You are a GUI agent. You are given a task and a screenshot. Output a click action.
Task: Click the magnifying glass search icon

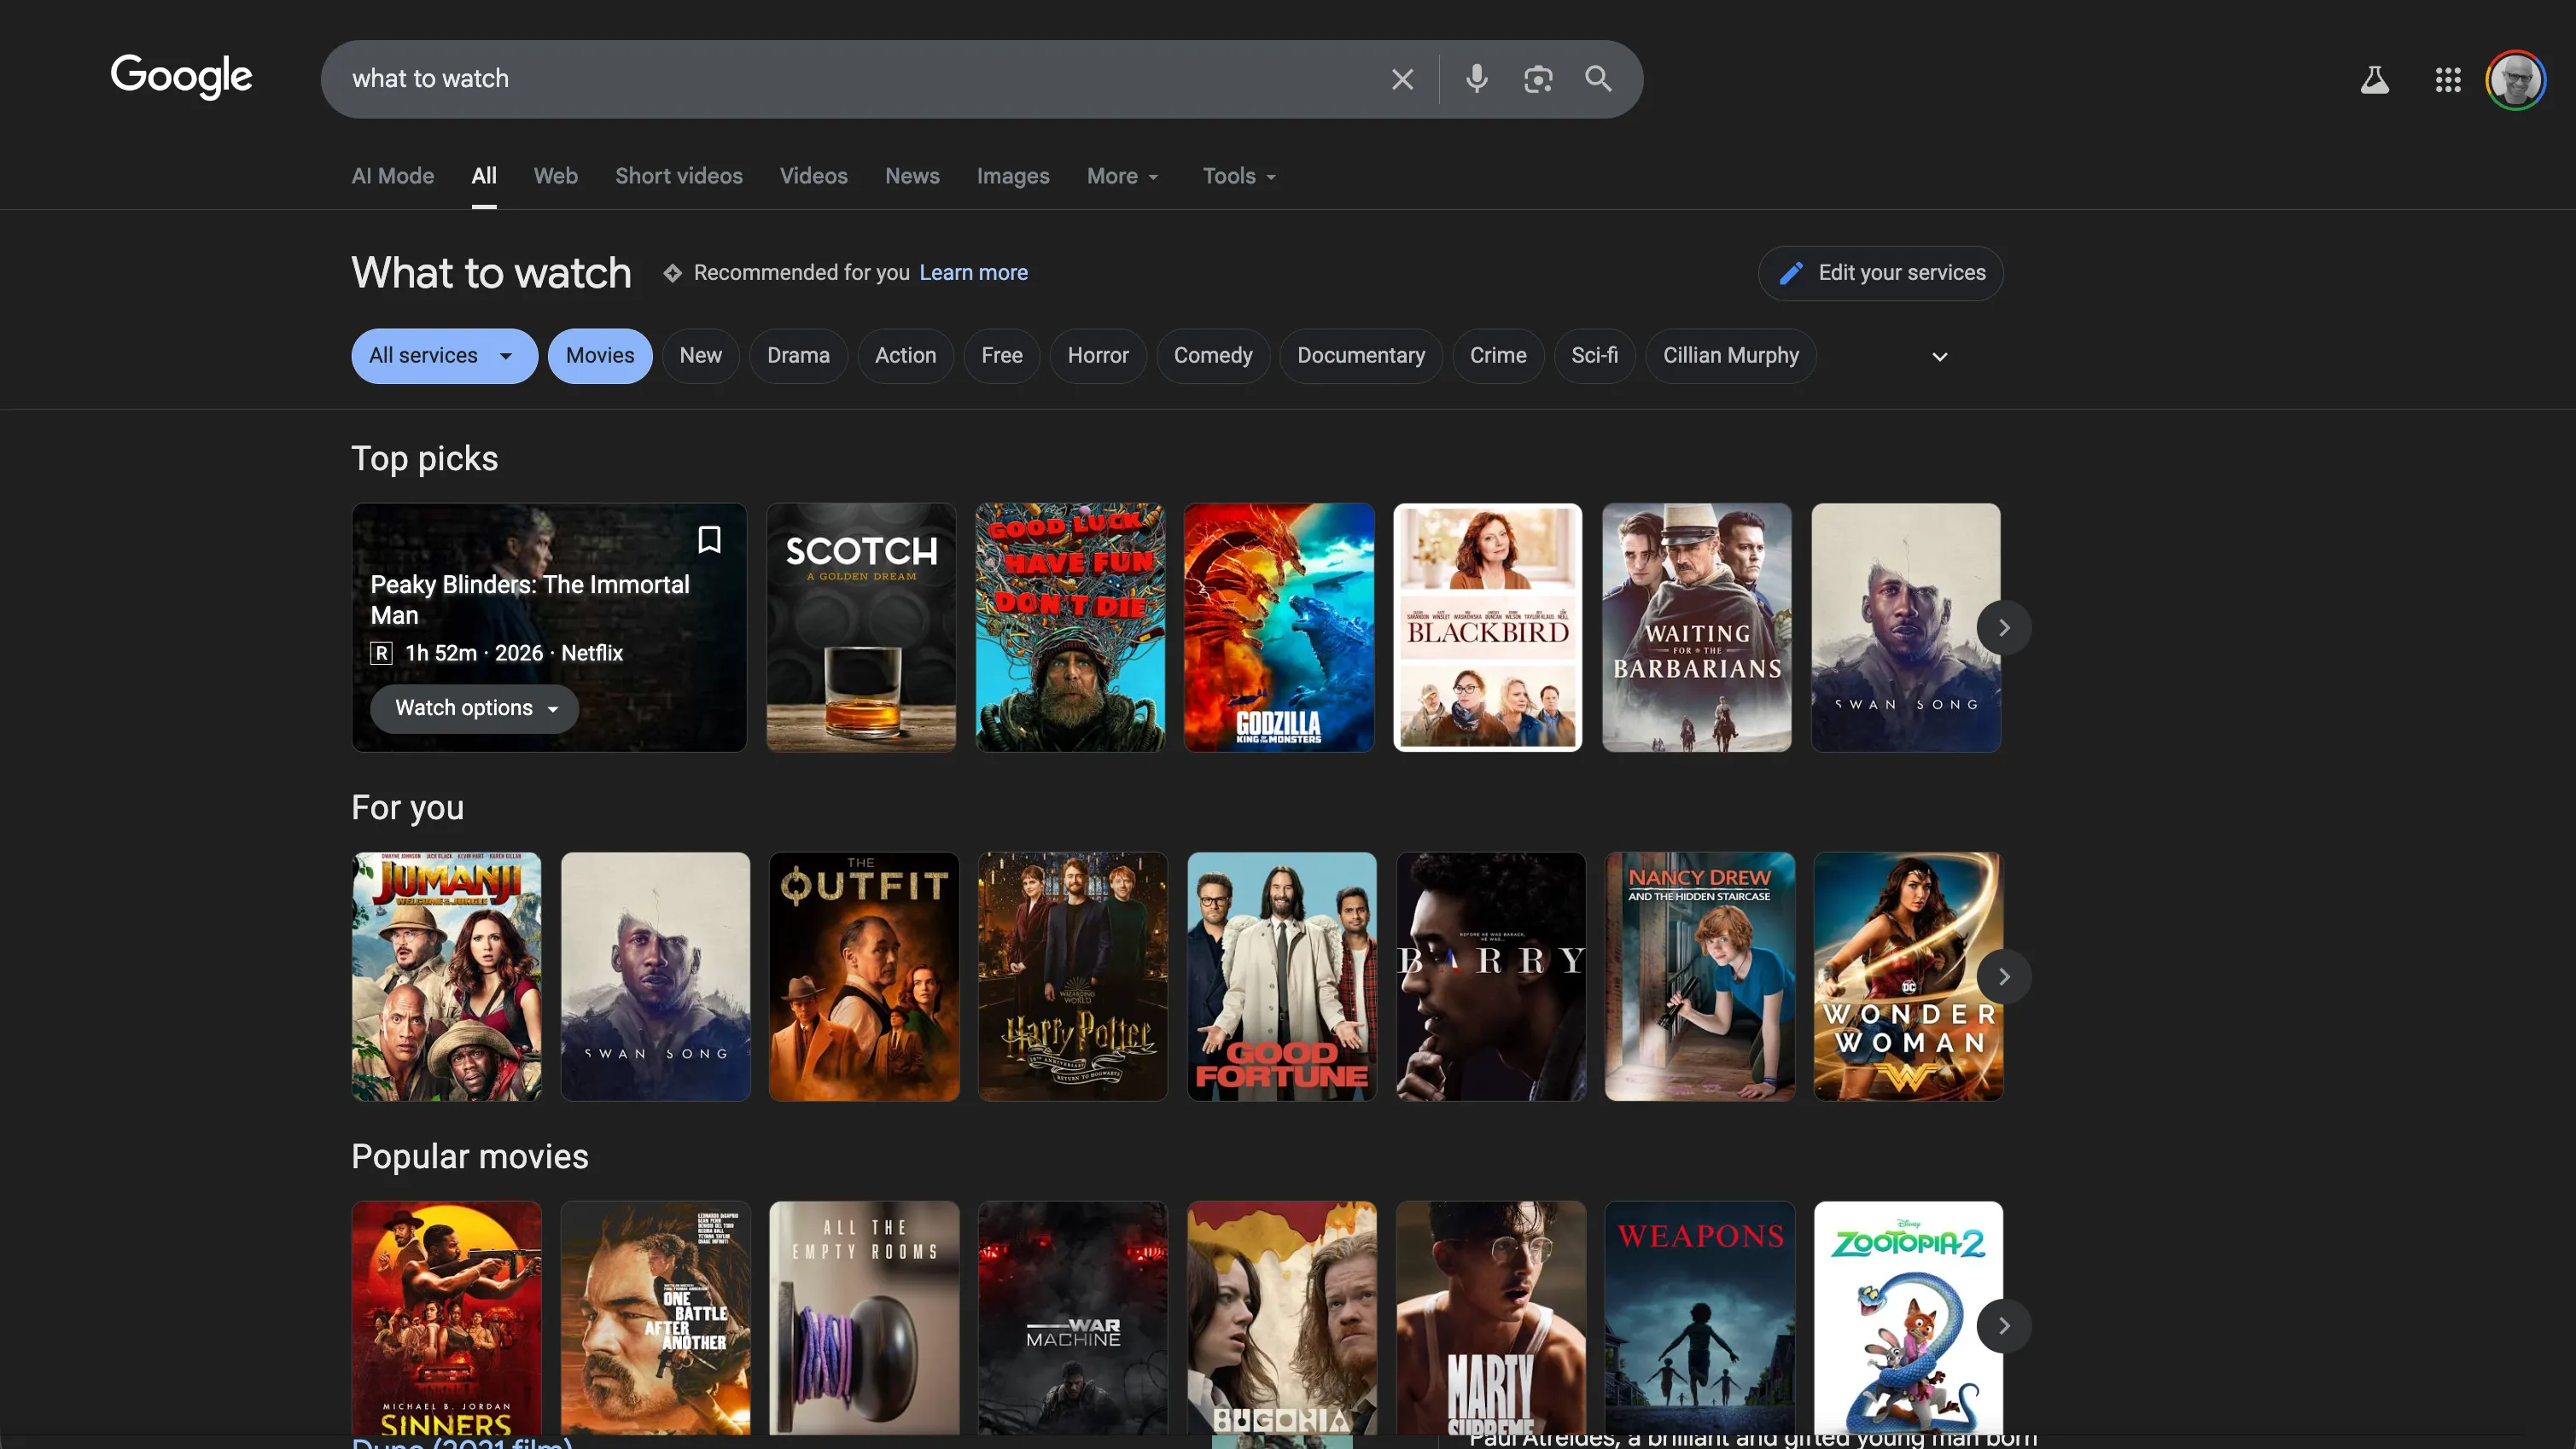coord(1598,79)
